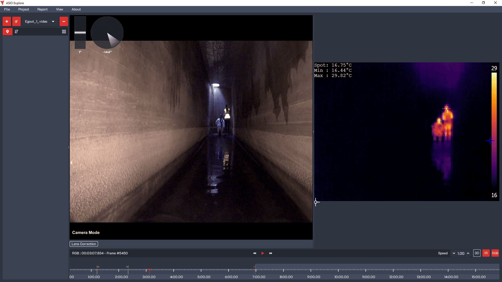The image size is (502, 282).
Task: Click the red minus remove button
Action: 64,21
